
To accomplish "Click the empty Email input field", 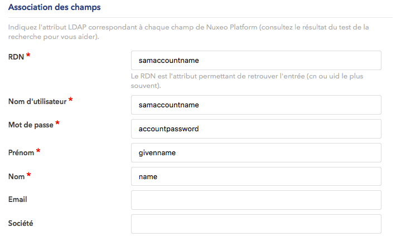I will (256, 200).
